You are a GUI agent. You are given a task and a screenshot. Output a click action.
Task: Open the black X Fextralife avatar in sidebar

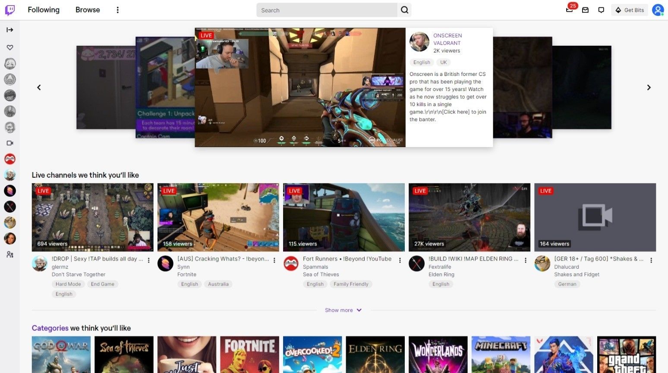point(10,207)
